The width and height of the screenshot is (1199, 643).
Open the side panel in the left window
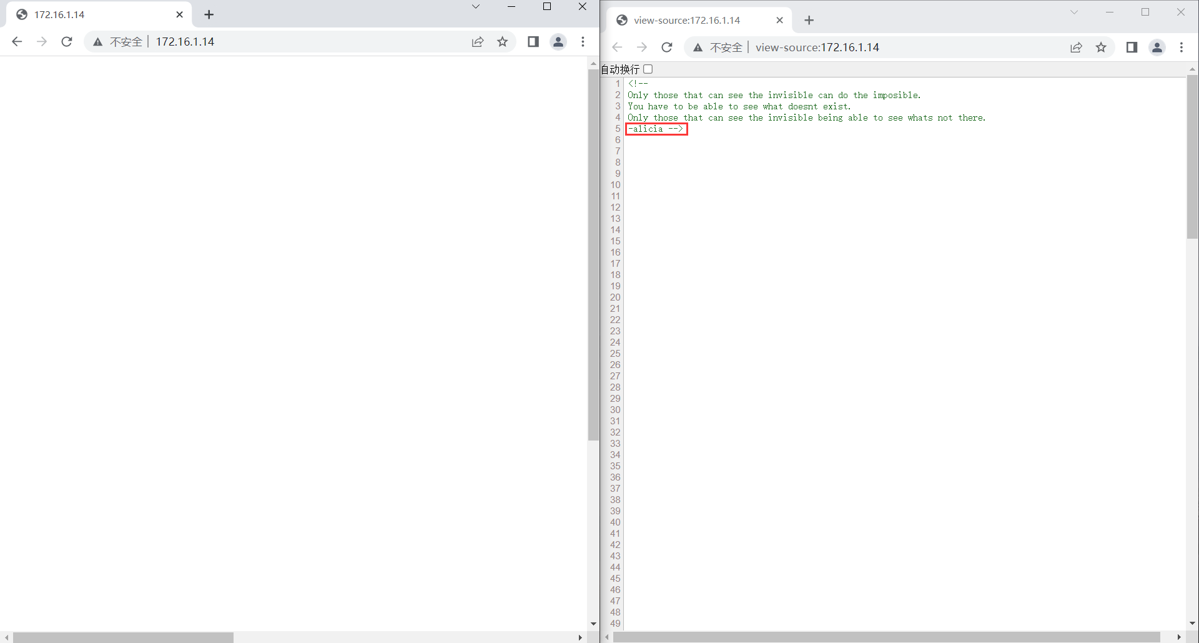pos(533,42)
